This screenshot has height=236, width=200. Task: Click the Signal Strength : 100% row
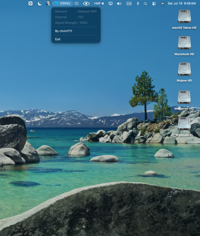[x=76, y=23]
